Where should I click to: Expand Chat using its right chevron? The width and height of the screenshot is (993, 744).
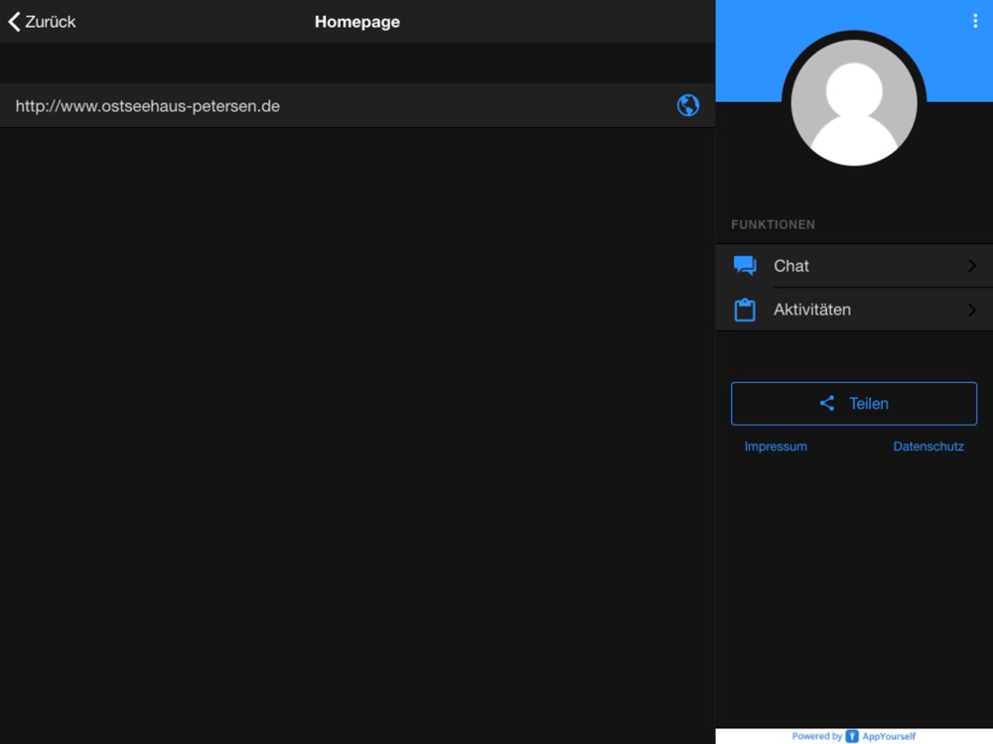[972, 266]
